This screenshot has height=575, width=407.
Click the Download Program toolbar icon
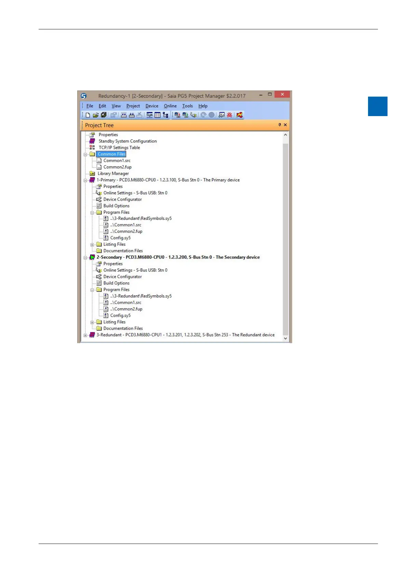pyautogui.click(x=178, y=115)
